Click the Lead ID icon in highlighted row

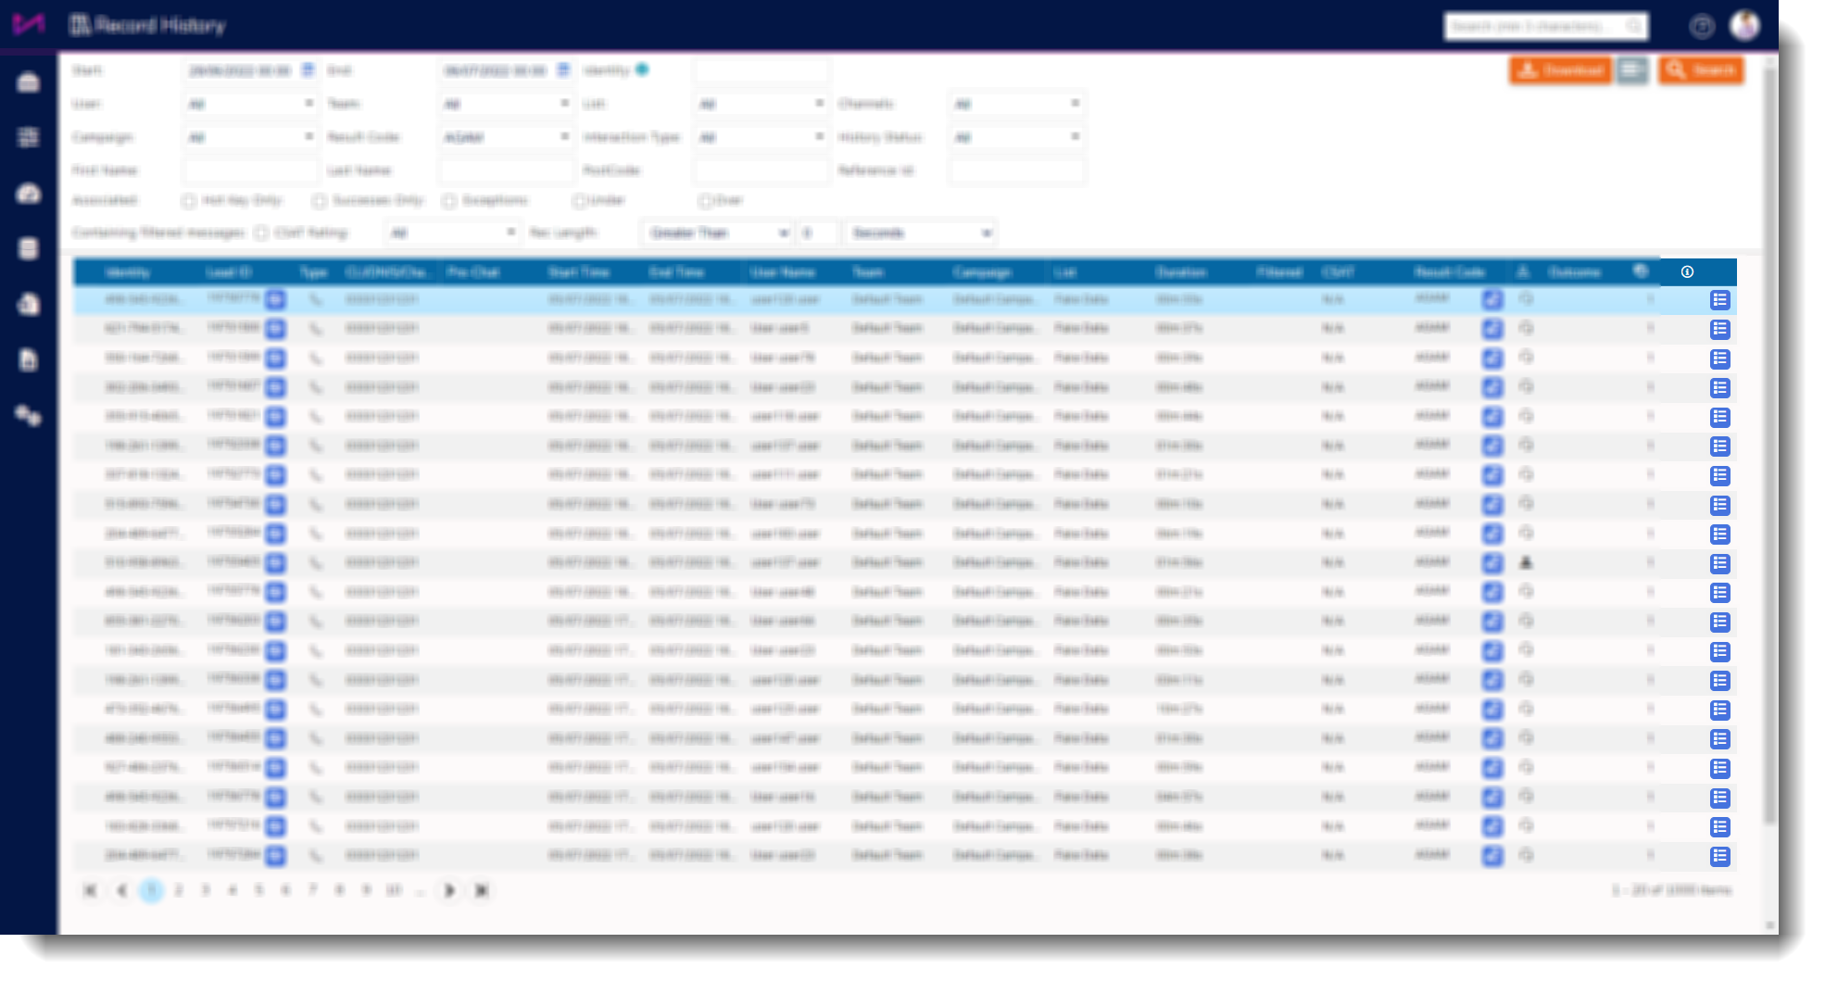click(x=275, y=299)
